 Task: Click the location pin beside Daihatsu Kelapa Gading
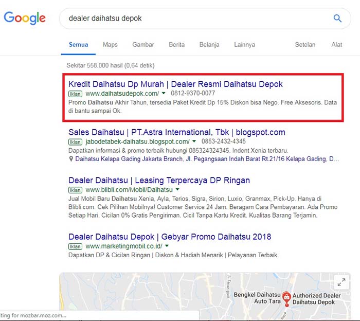(71, 159)
